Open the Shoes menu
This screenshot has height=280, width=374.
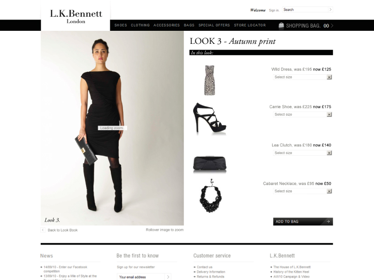pos(121,25)
